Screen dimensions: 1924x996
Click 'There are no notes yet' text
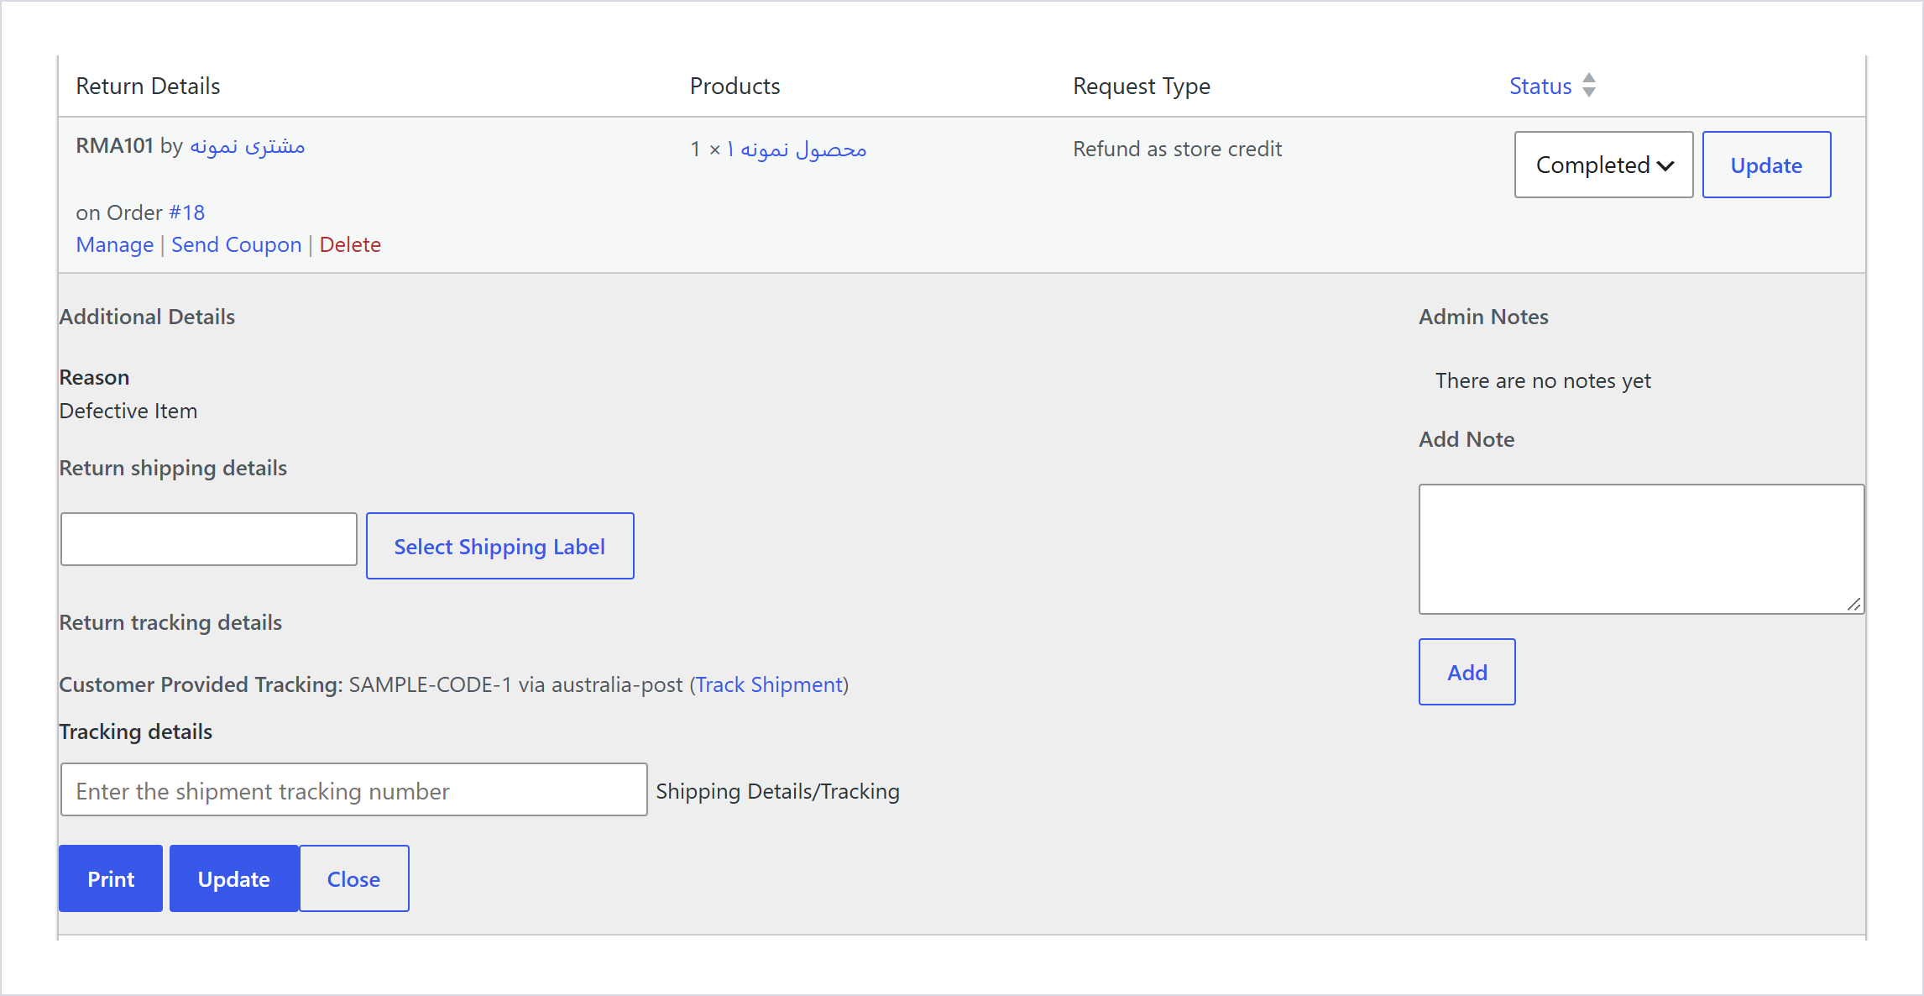1543,380
